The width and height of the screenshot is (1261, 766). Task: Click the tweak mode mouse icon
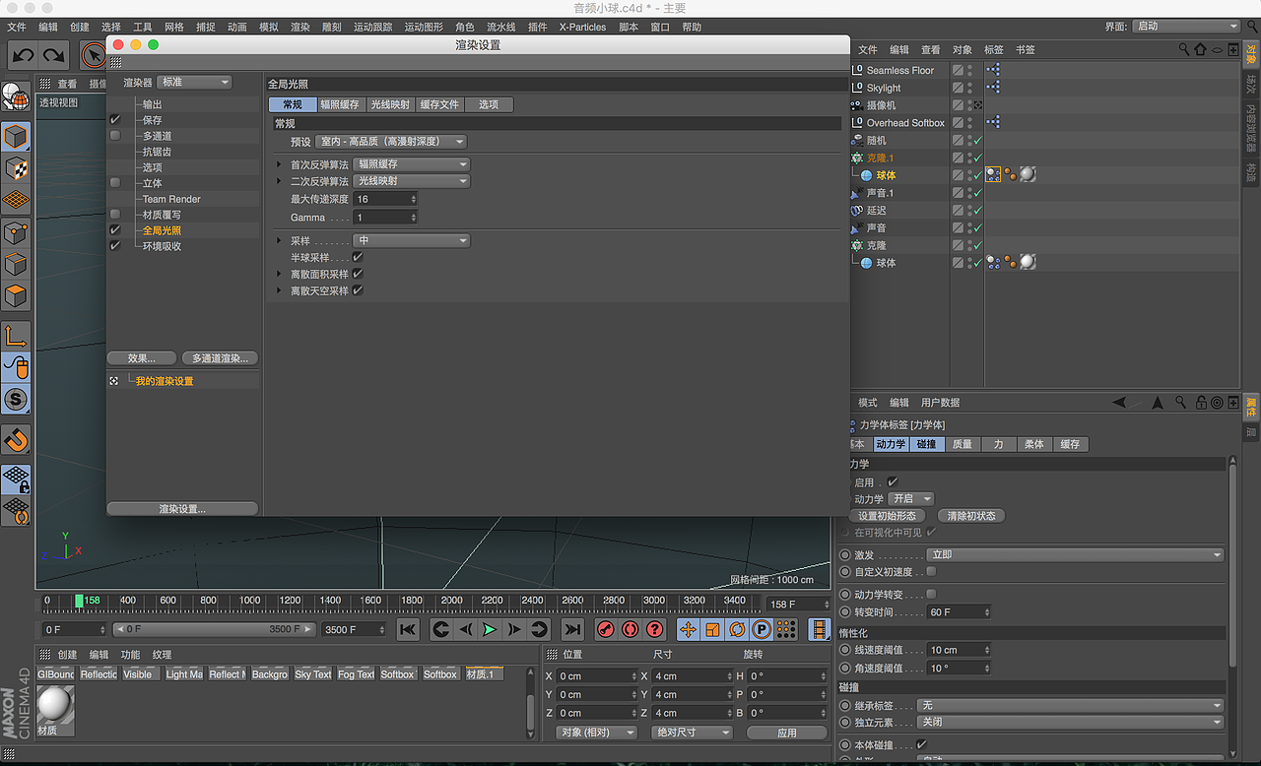[x=16, y=367]
